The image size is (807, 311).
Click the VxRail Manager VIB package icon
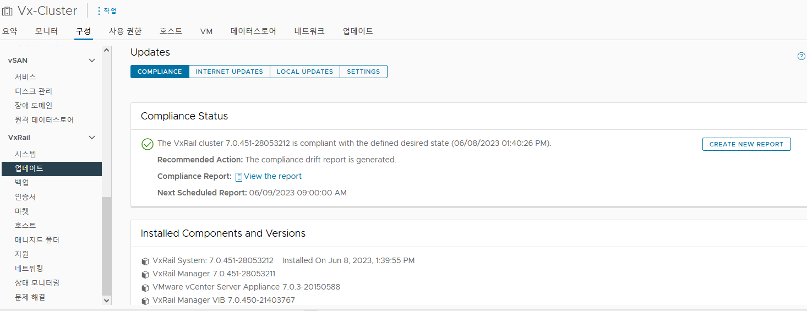pos(145,301)
